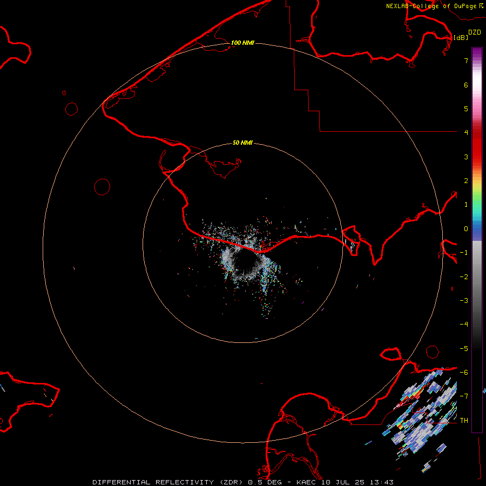Click the "3" value on the color scale

tap(466, 157)
